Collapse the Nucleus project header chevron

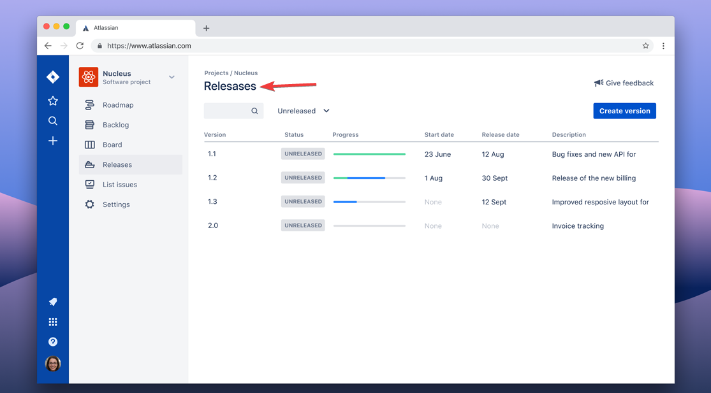[x=171, y=76]
